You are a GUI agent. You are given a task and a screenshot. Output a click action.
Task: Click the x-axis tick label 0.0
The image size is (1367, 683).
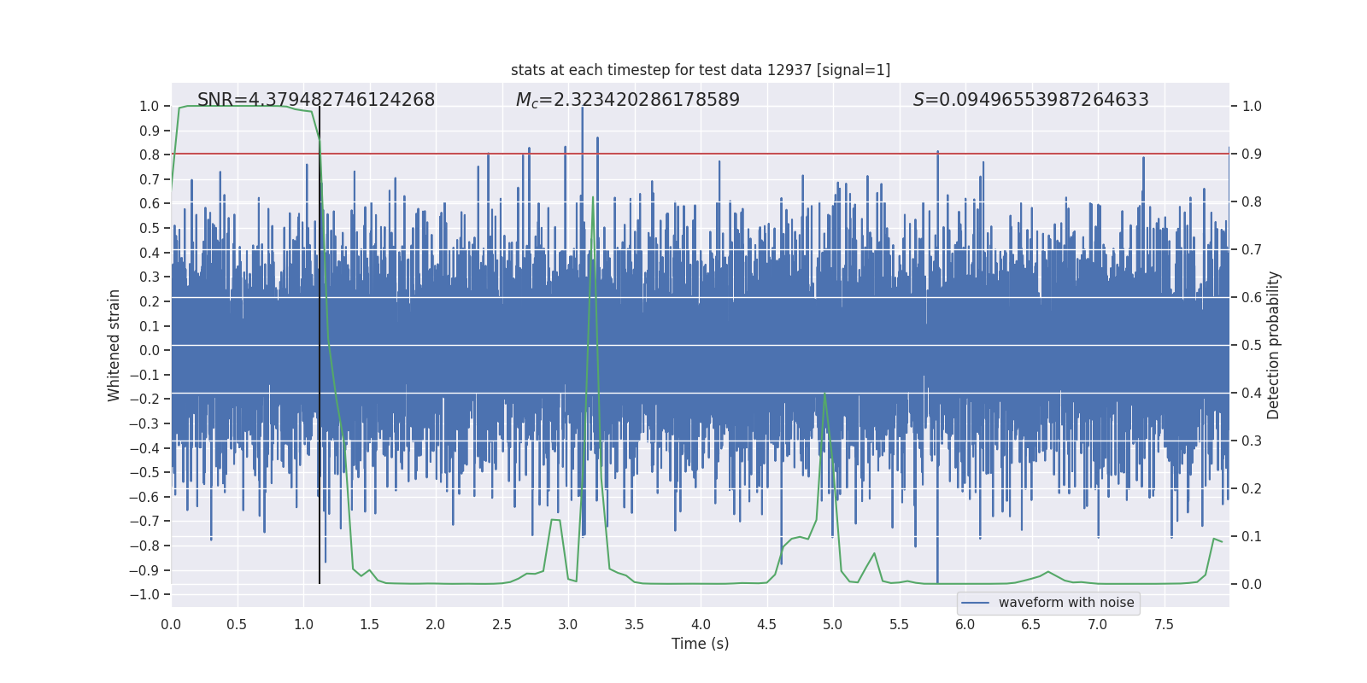pos(171,624)
